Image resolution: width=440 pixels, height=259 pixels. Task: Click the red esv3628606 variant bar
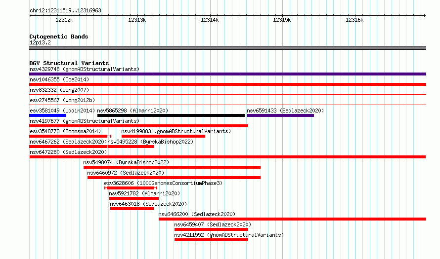click(x=131, y=188)
